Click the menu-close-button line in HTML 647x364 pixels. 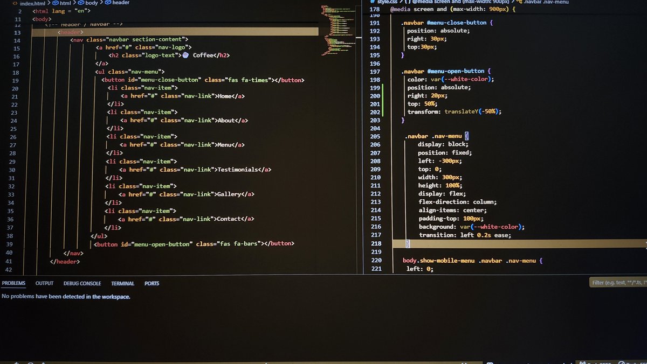pos(203,80)
